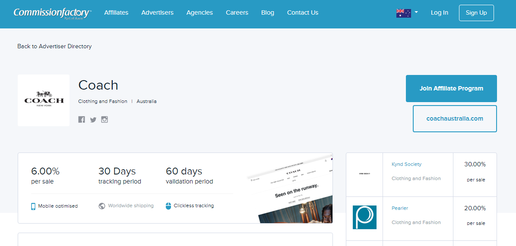Click Kynd Society's 30.00% commission rate

pos(475,164)
